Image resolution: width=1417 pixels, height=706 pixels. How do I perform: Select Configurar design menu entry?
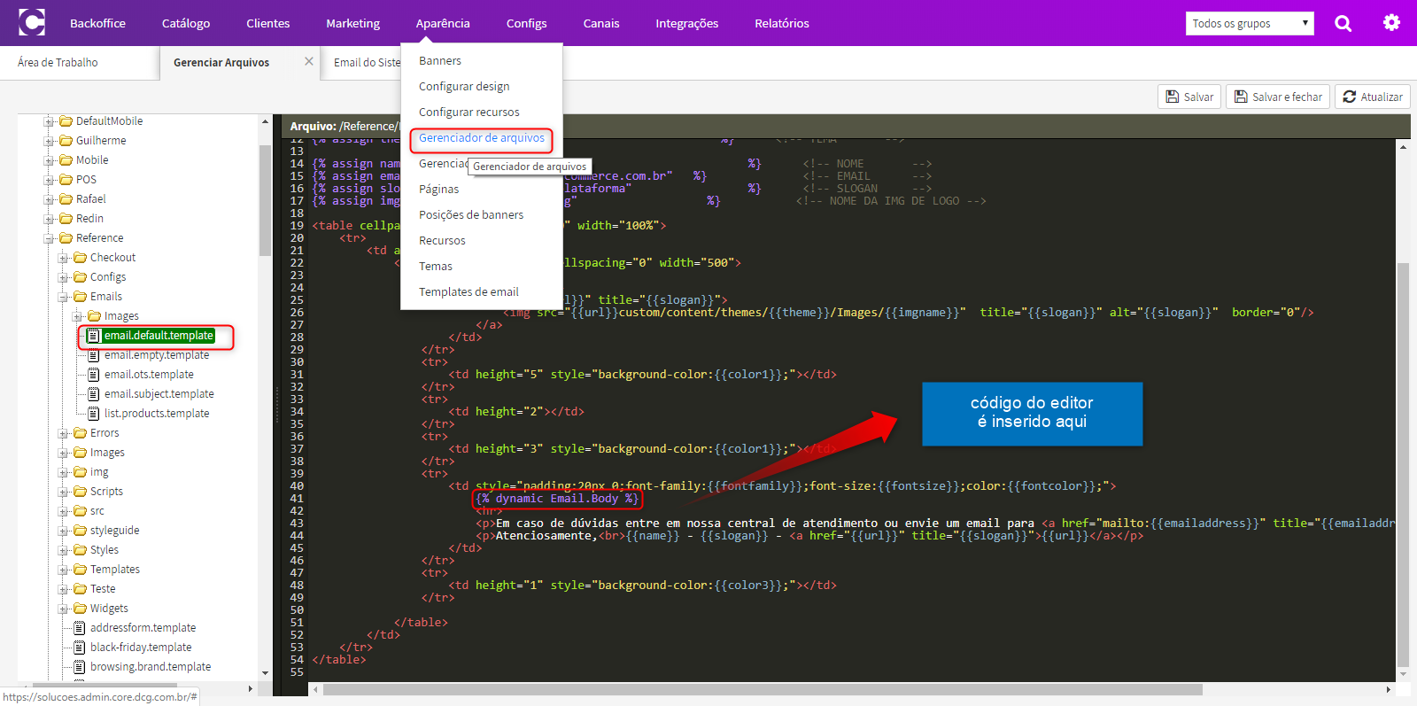tap(464, 87)
